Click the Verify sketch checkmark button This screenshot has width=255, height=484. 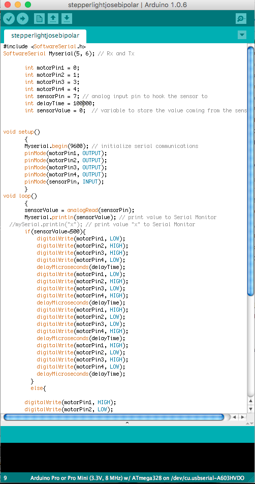[9, 18]
